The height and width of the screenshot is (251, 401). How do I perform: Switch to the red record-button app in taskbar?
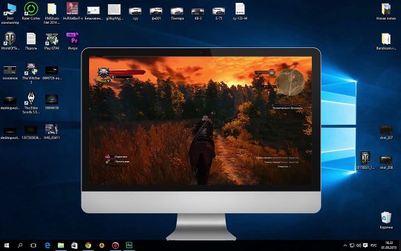click(x=116, y=245)
